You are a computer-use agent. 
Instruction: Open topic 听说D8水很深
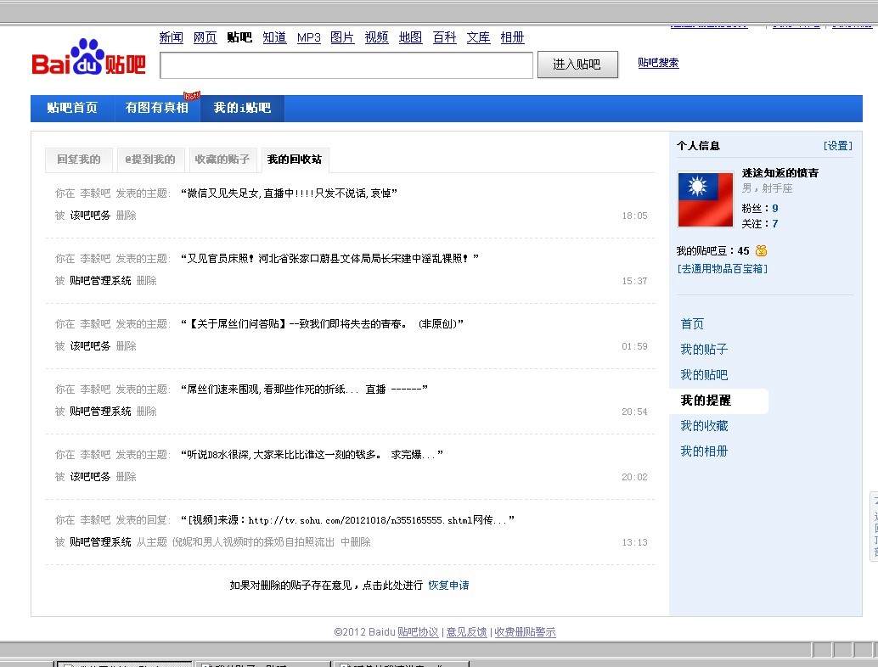[x=312, y=455]
